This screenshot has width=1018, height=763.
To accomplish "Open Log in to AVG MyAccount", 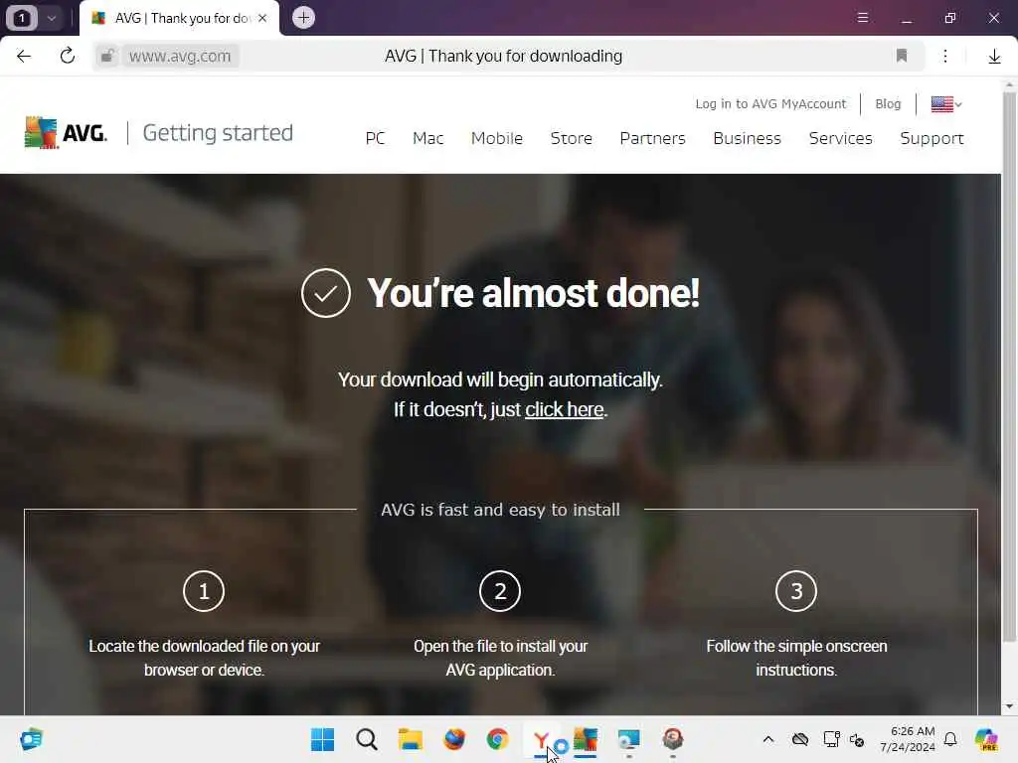I will point(770,103).
